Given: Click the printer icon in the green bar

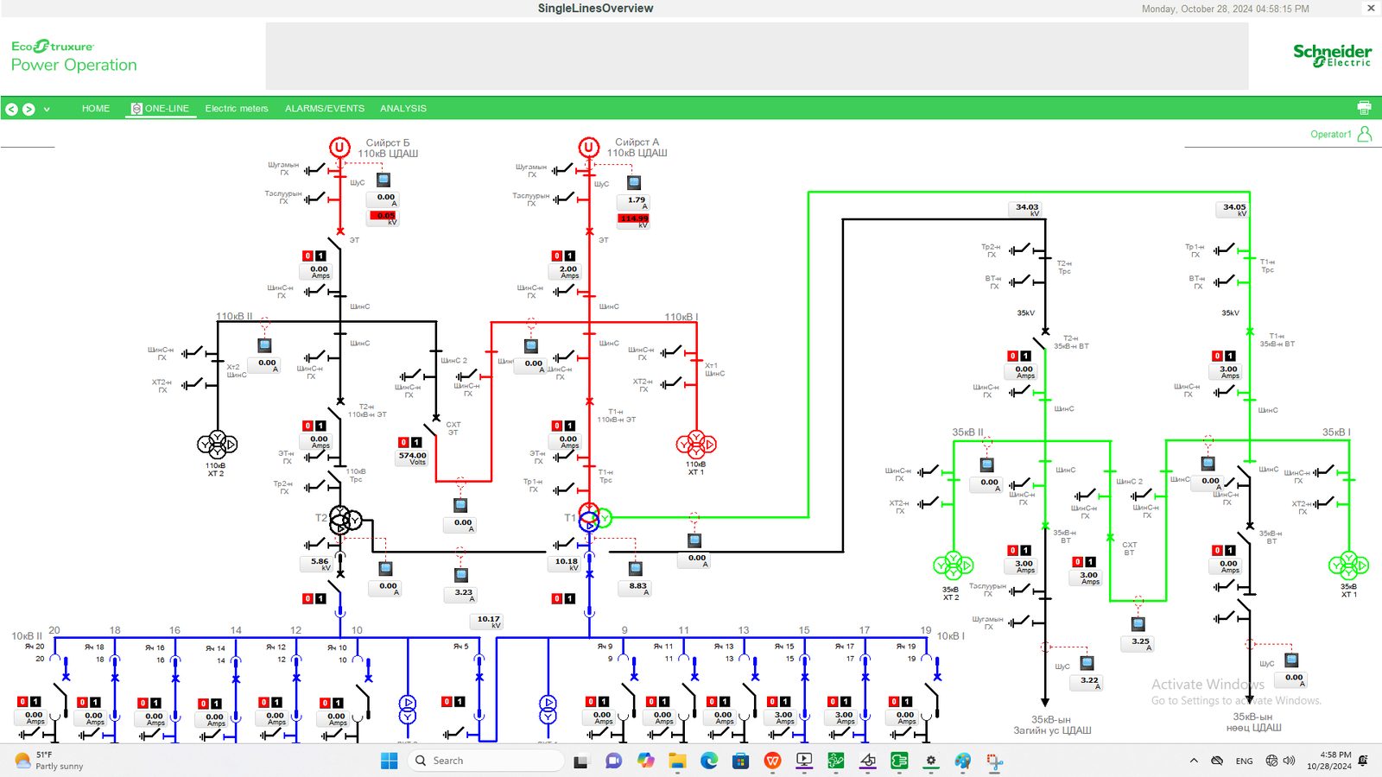Looking at the screenshot, I should click(1364, 108).
